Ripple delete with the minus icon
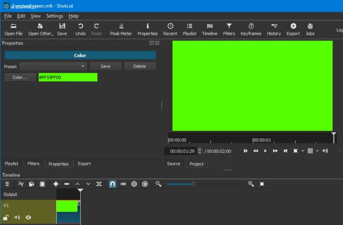 [x=67, y=184]
